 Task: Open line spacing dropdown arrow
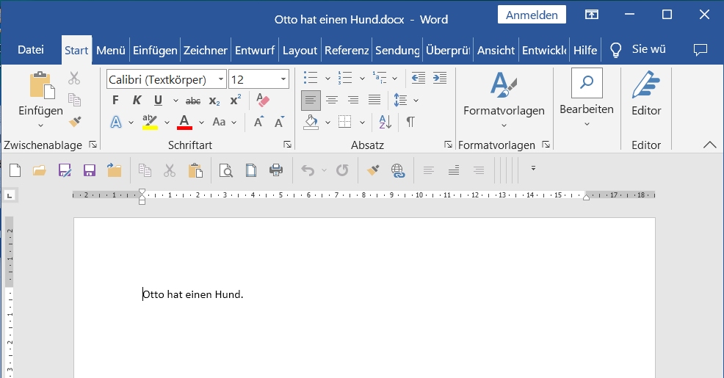(416, 100)
